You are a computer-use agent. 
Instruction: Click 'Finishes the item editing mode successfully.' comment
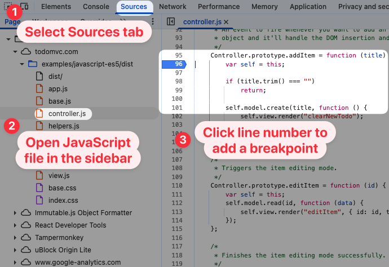[x=303, y=255]
